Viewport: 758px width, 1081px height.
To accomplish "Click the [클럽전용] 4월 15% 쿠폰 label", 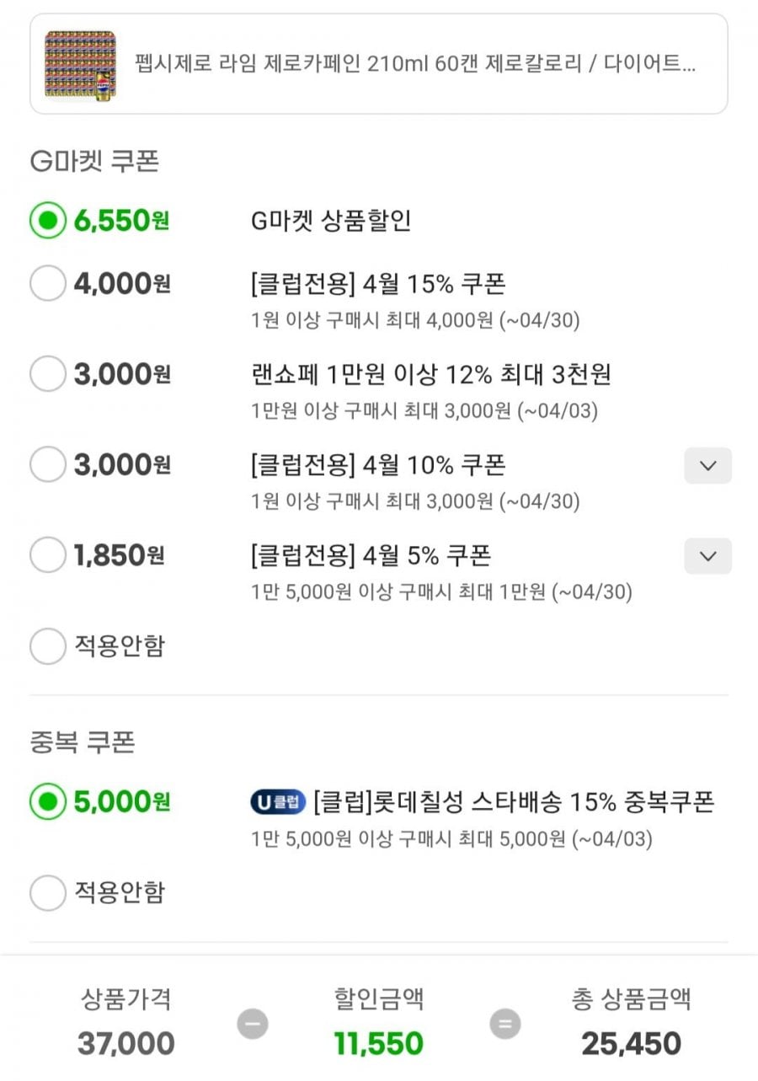I will pyautogui.click(x=378, y=284).
